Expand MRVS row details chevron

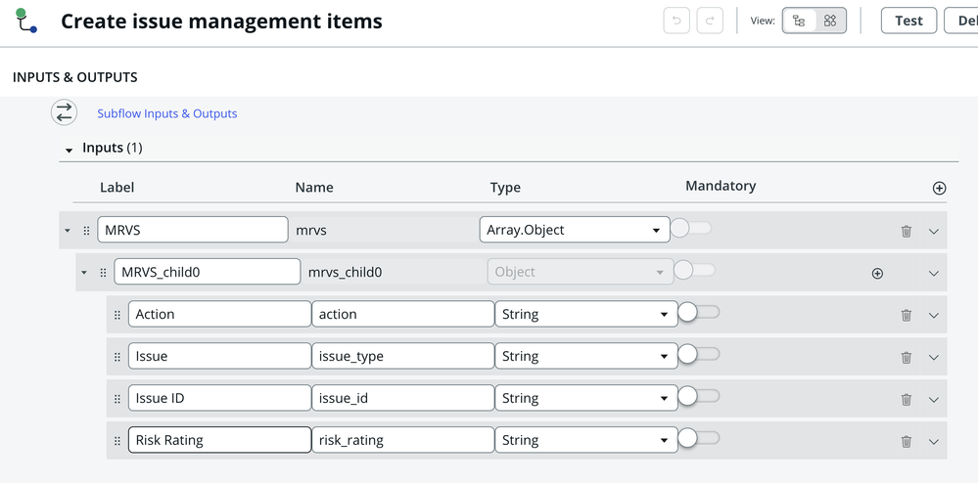click(x=933, y=231)
